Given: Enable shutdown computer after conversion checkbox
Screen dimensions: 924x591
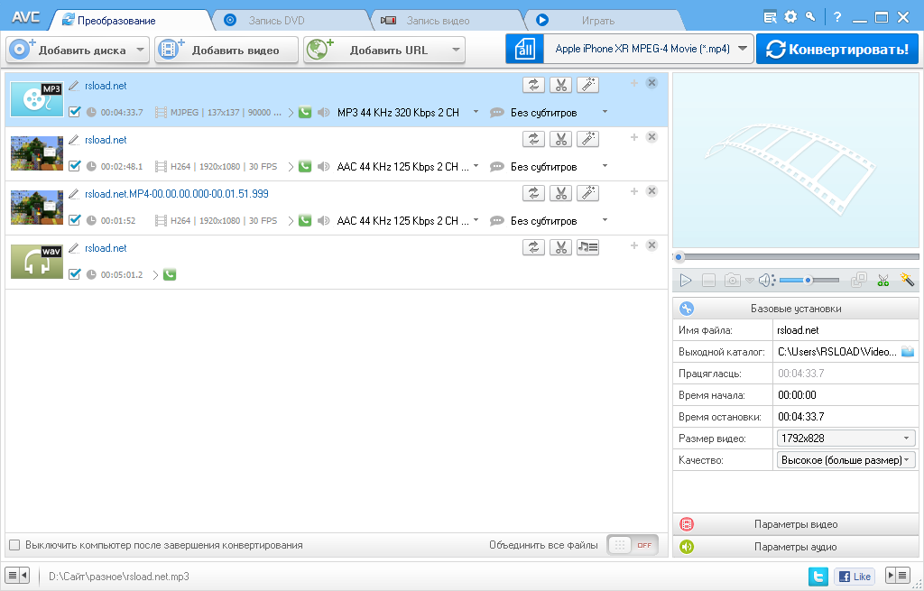Looking at the screenshot, I should coord(14,545).
